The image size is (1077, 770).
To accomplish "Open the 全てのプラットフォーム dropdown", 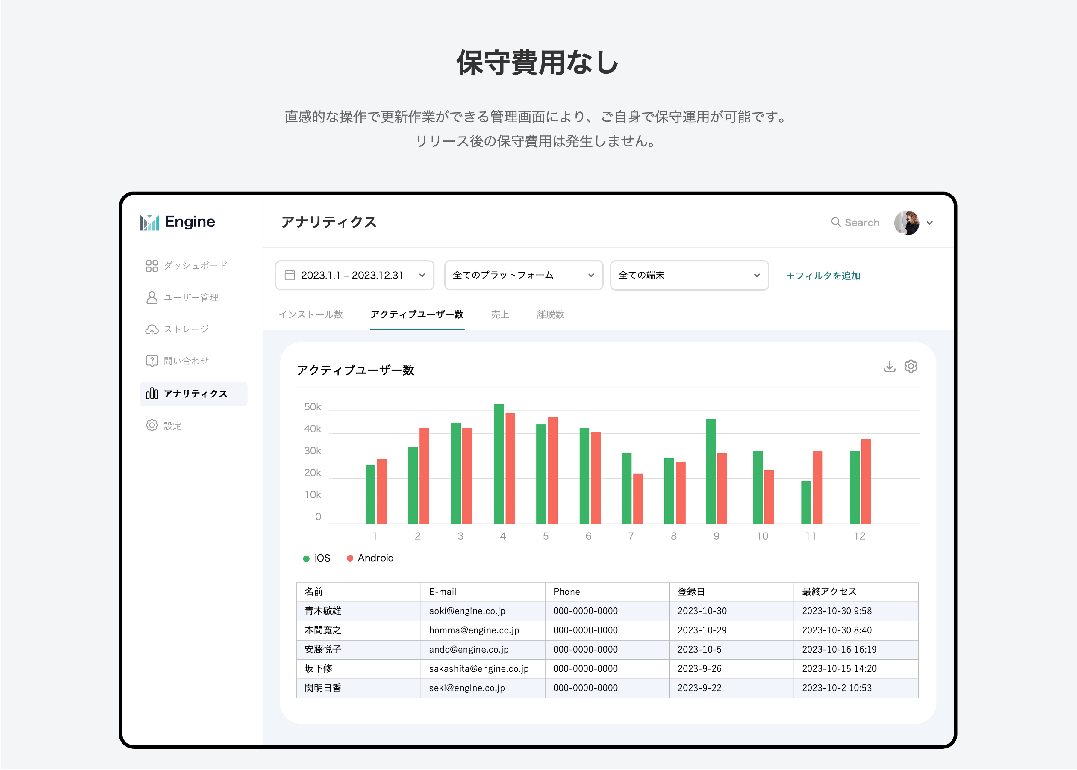I will coord(523,276).
